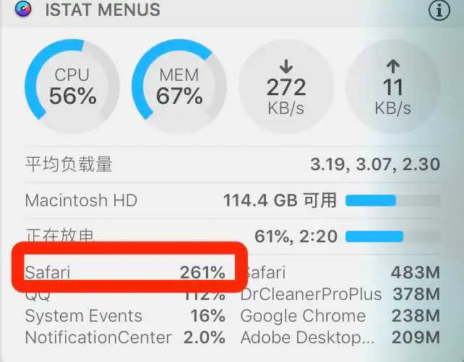Screen dimensions: 464x362
Task: Click the battery 61% level bar
Action: (393, 237)
